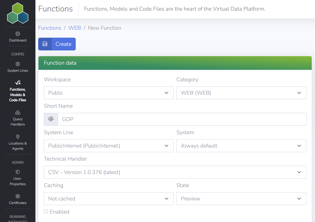The height and width of the screenshot is (222, 315).
Task: Open the Technical Handler CSV version dropdown
Action: 175,172
